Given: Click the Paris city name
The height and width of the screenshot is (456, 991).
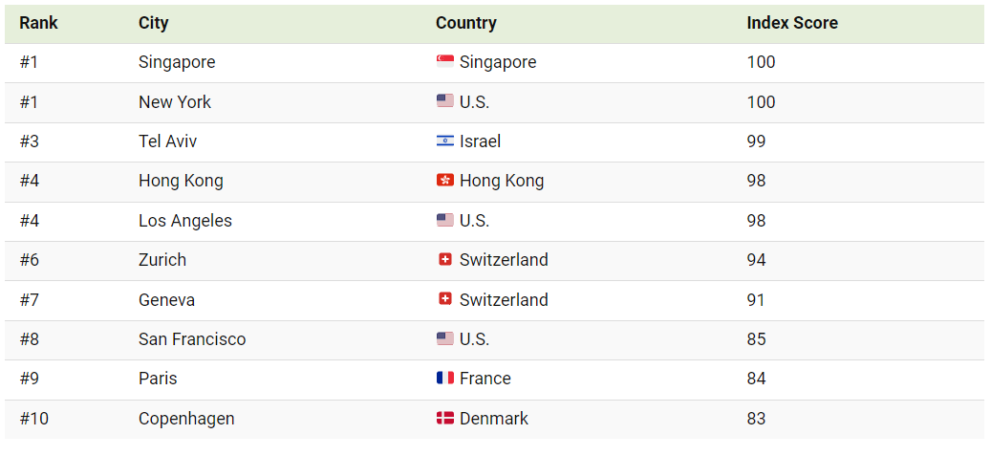Looking at the screenshot, I should click(158, 379).
